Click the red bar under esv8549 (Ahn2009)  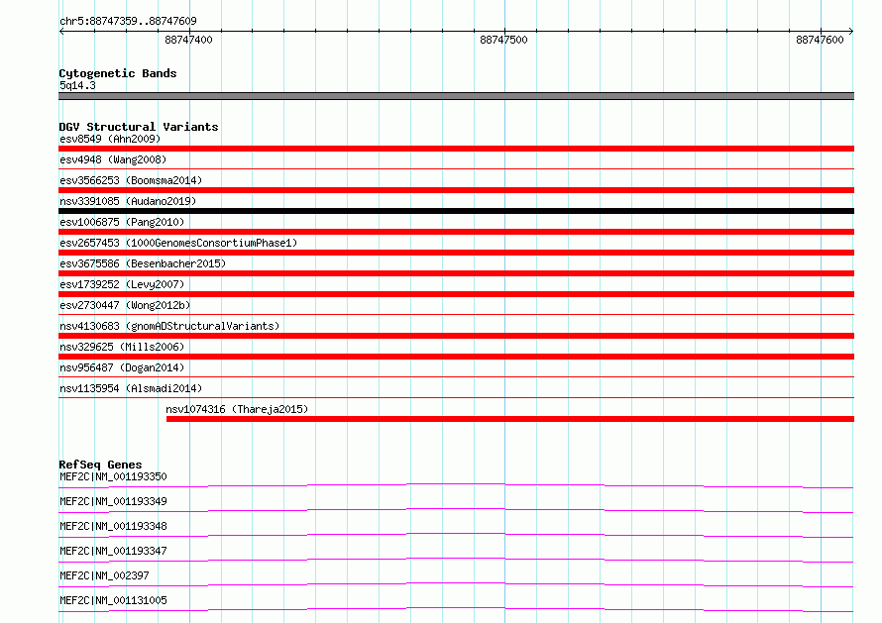[x=456, y=149]
